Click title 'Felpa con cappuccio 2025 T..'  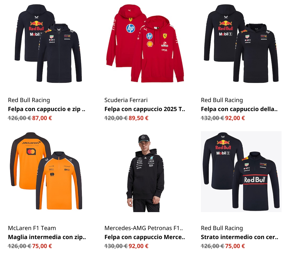click(145, 109)
